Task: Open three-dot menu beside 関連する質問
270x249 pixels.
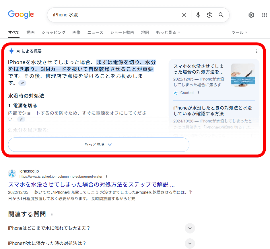Action: pyautogui.click(x=52, y=214)
